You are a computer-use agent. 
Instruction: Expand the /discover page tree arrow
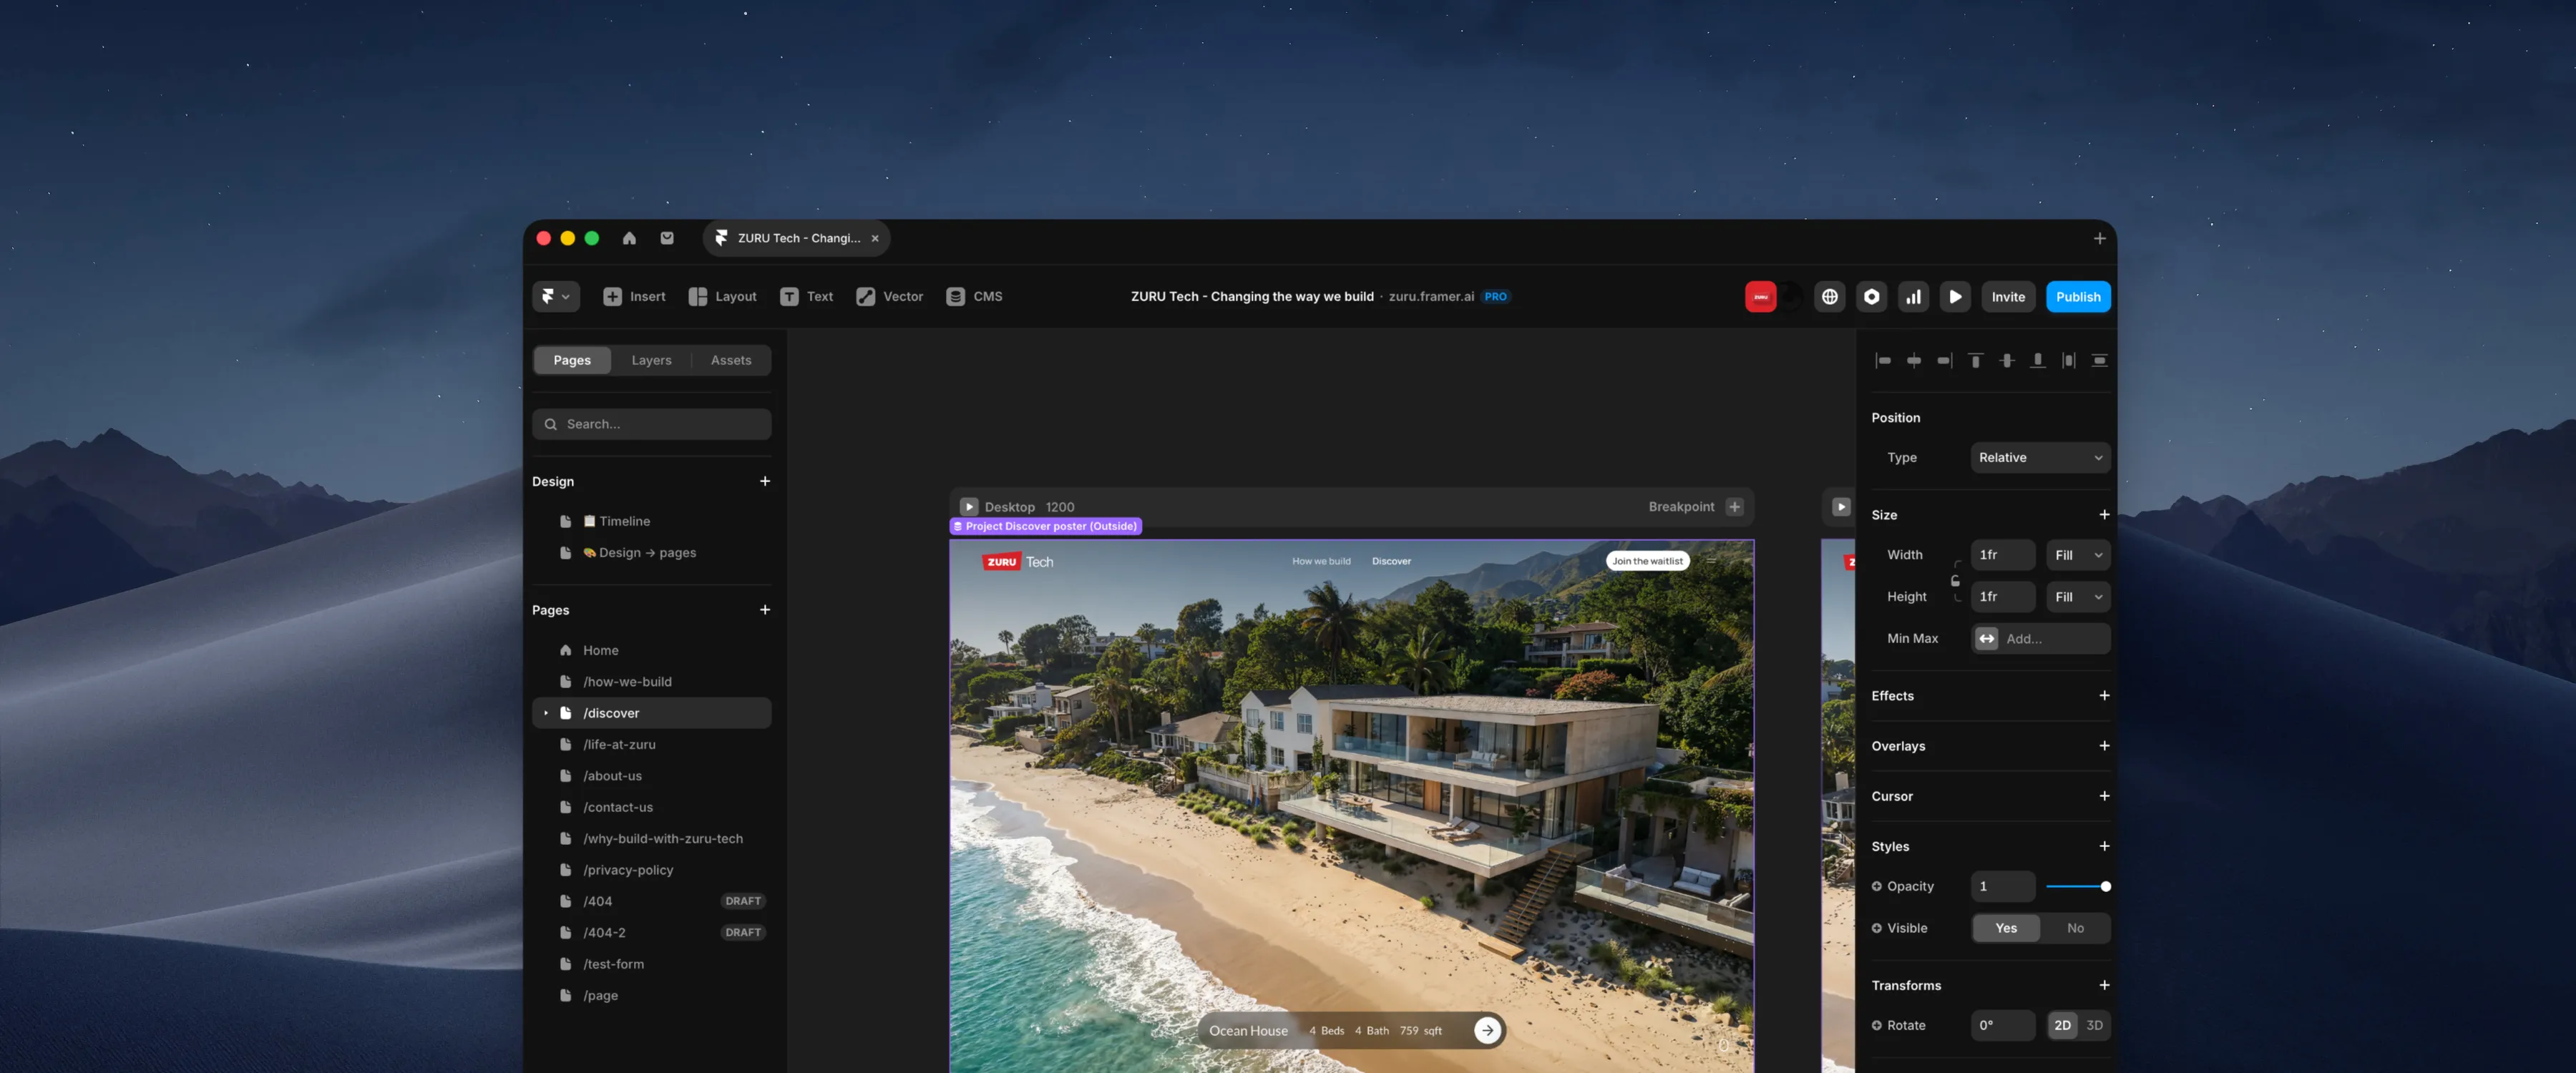(x=546, y=713)
